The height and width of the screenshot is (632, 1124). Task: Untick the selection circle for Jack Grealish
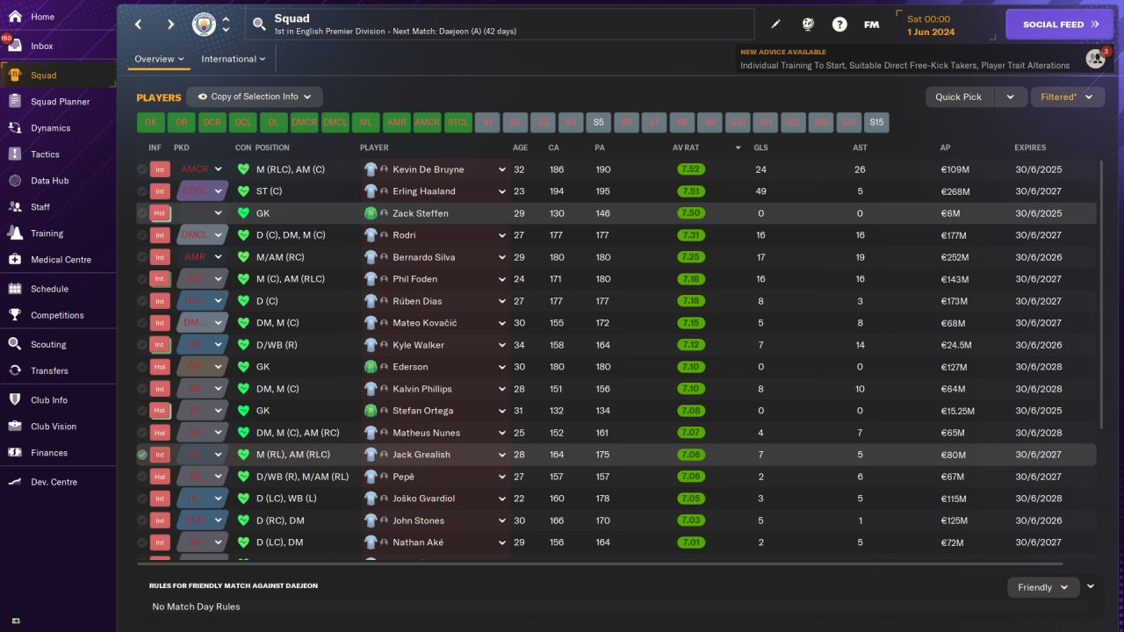coord(142,455)
